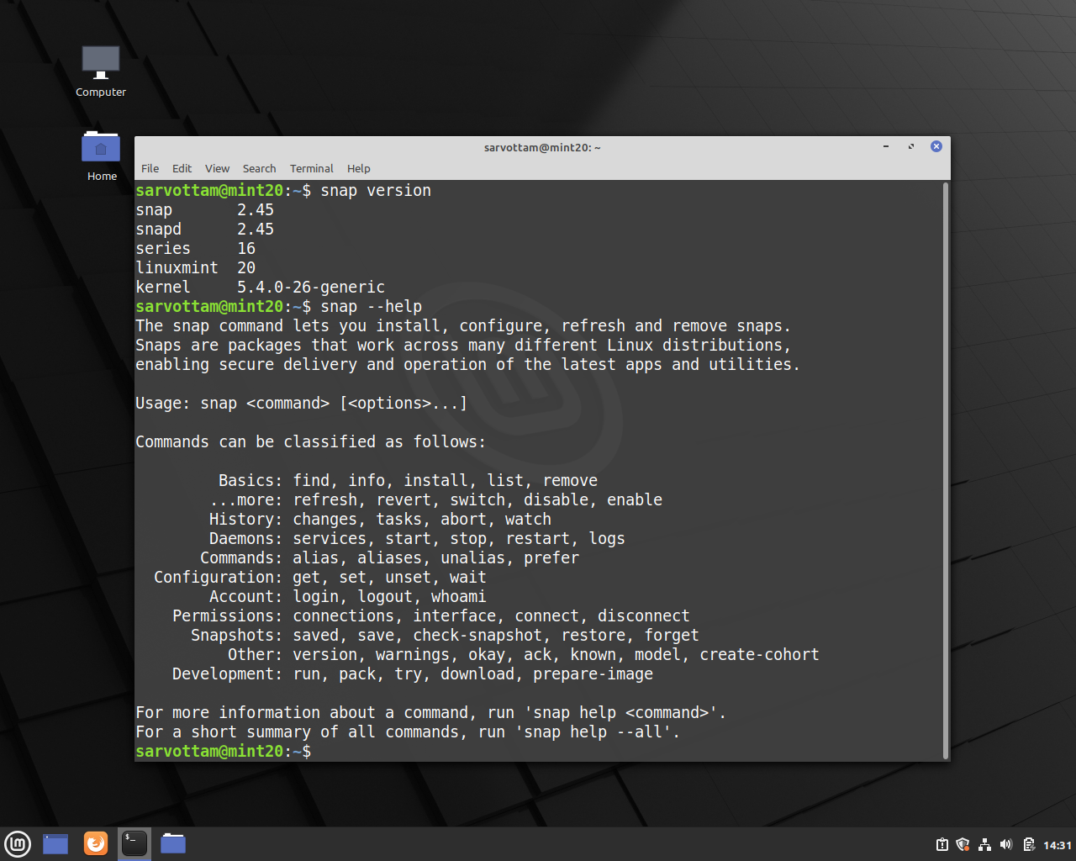Open the Search menu in the terminal
This screenshot has width=1076, height=861.
pos(259,168)
